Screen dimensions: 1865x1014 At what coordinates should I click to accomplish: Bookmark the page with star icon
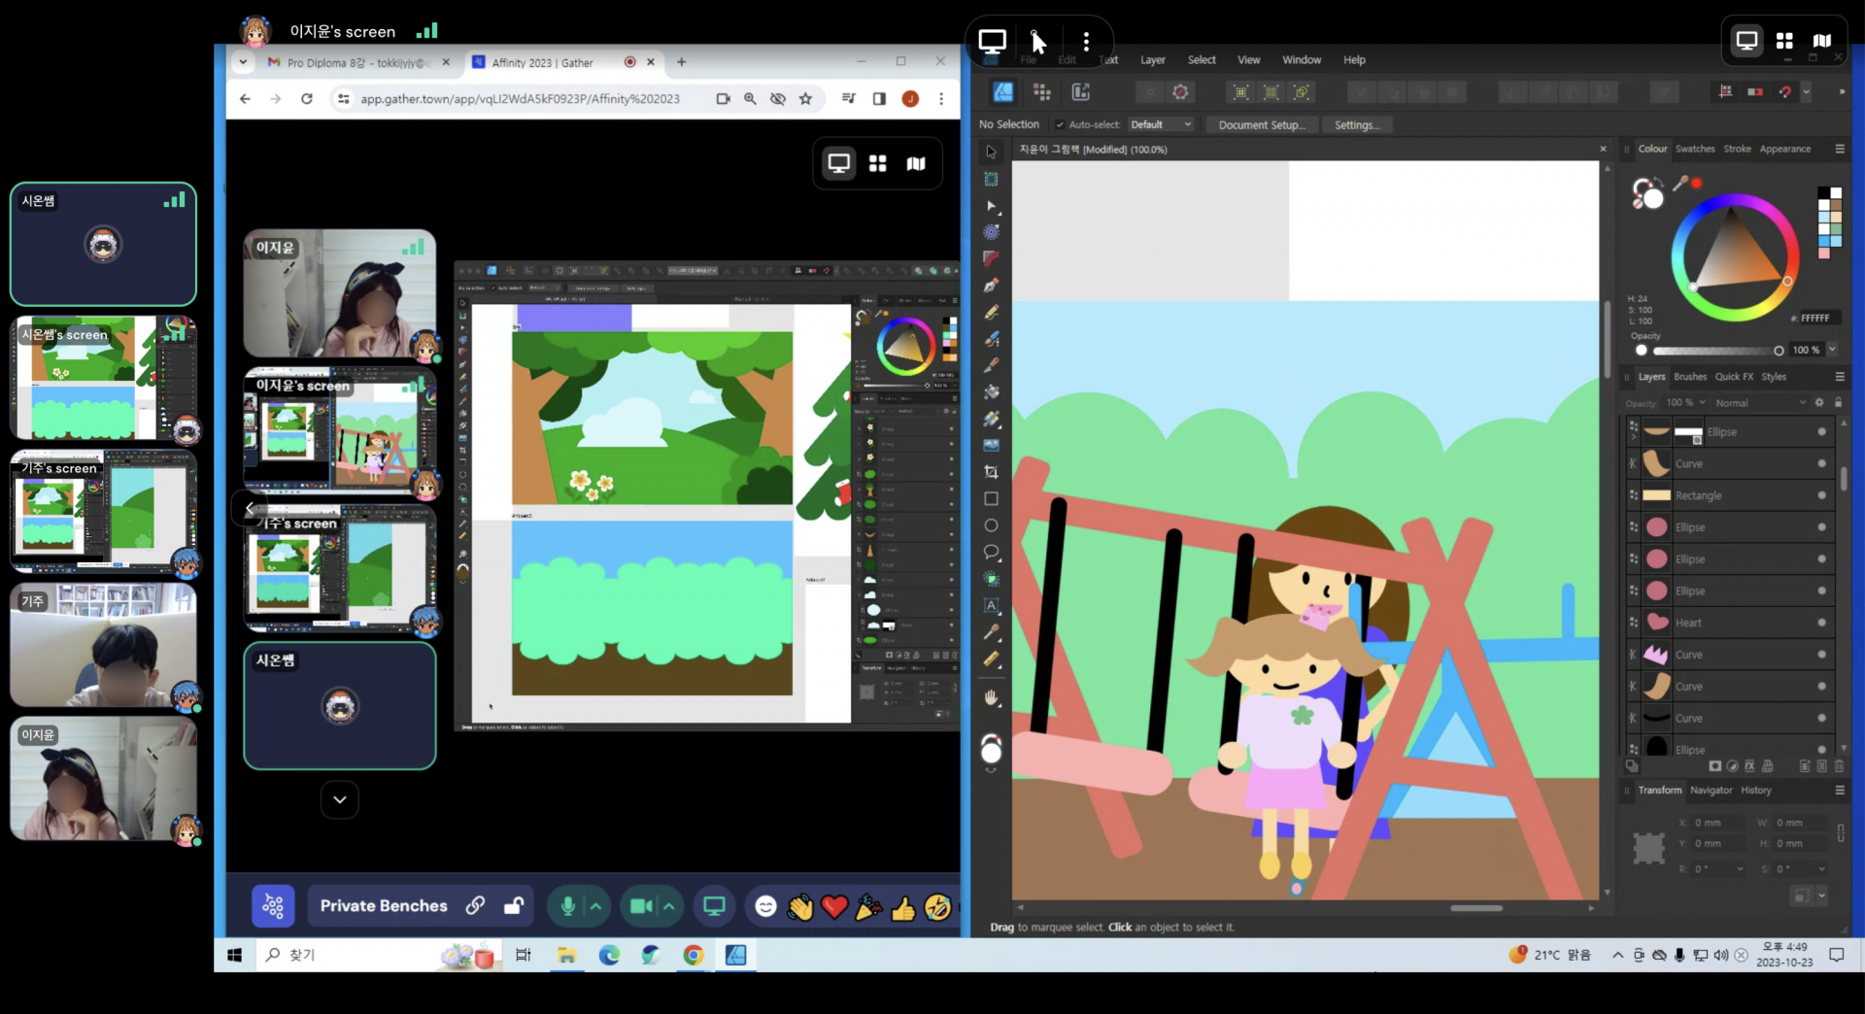805,99
